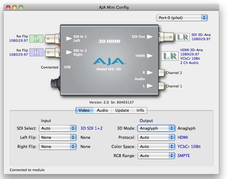Zoom the window with green button
231x179 pixels.
point(21,7)
